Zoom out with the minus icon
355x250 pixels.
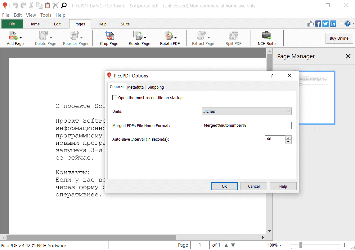pyautogui.click(x=286, y=245)
